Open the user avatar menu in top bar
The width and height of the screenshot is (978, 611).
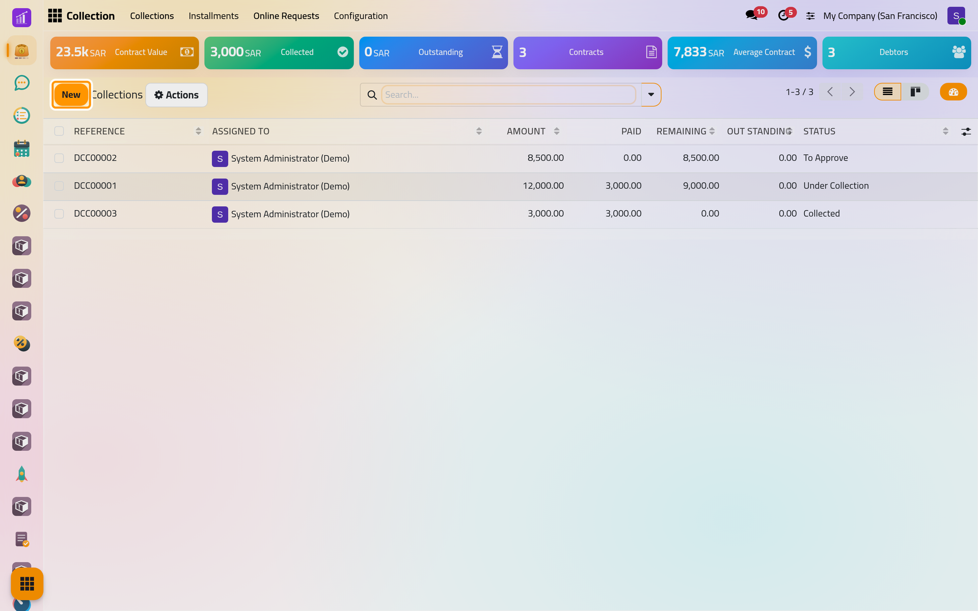(x=956, y=16)
